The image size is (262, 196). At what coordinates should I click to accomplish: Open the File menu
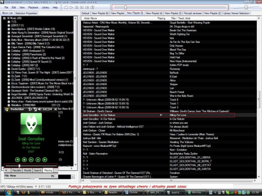tap(6, 7)
